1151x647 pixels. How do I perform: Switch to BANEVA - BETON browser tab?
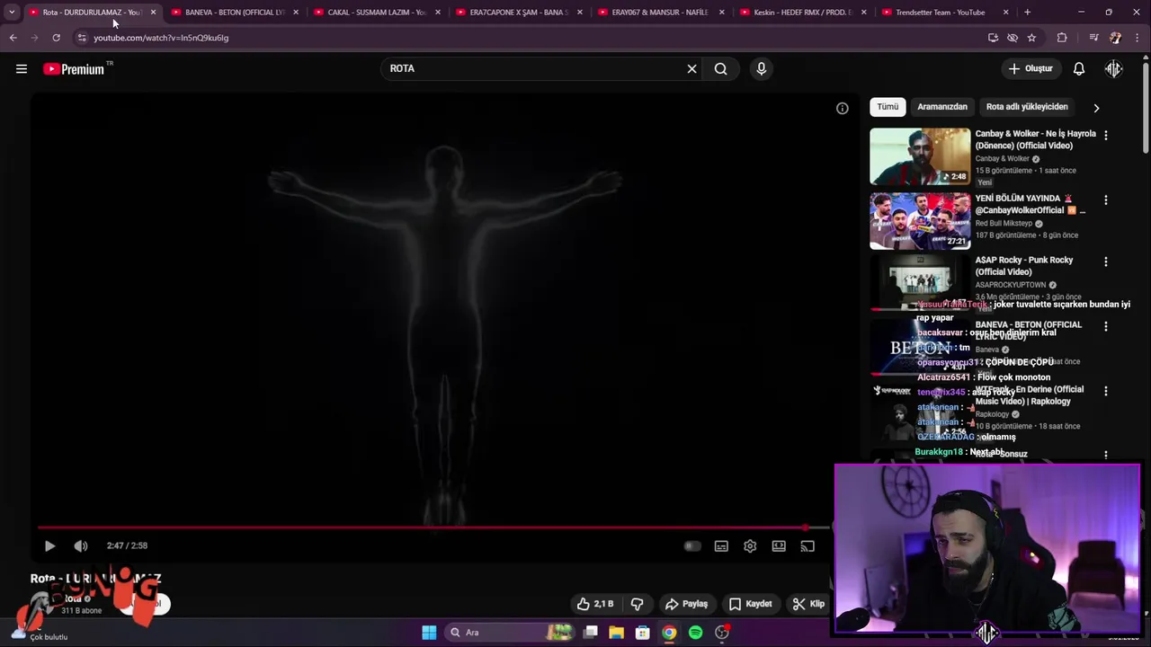234,13
